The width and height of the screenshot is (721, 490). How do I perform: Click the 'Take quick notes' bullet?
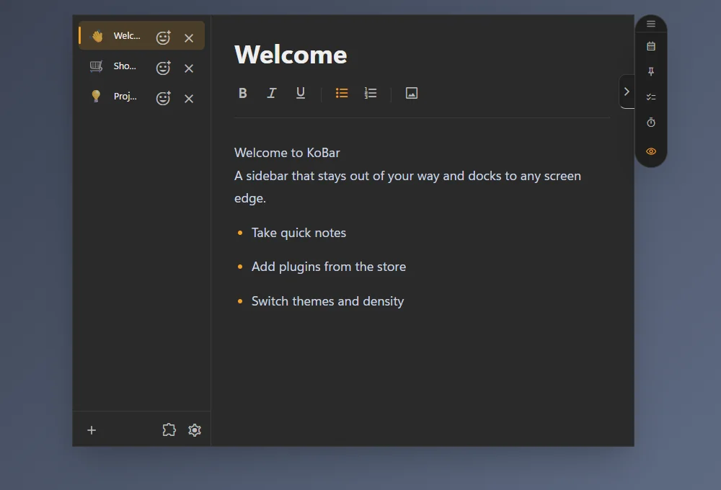(298, 233)
